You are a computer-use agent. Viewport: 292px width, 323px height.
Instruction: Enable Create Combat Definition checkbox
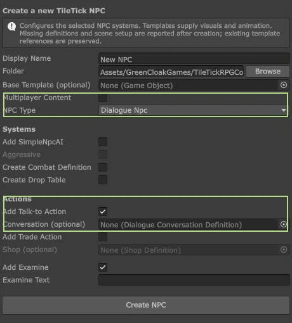click(103, 167)
